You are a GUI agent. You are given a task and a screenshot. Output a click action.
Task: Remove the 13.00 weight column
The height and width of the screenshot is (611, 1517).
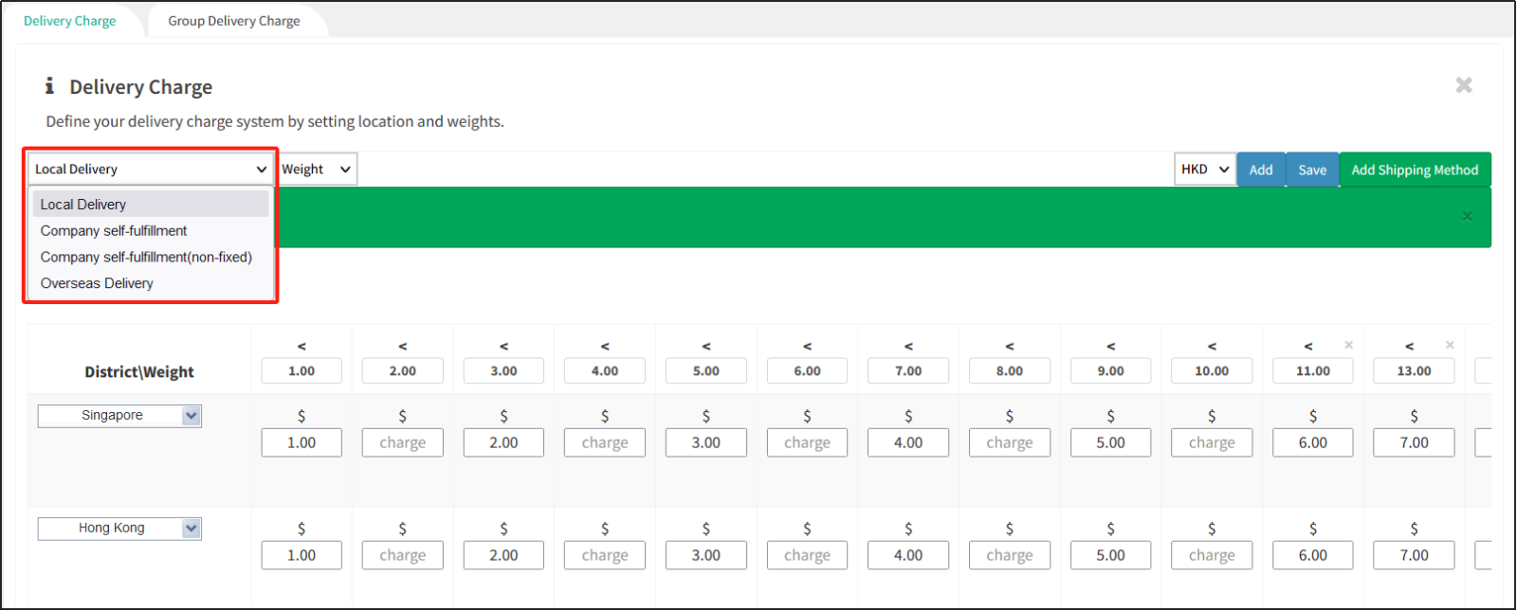pyautogui.click(x=1450, y=345)
